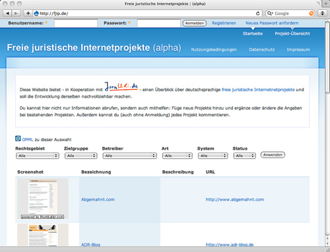Go to the Startseite tab

[x=253, y=34]
